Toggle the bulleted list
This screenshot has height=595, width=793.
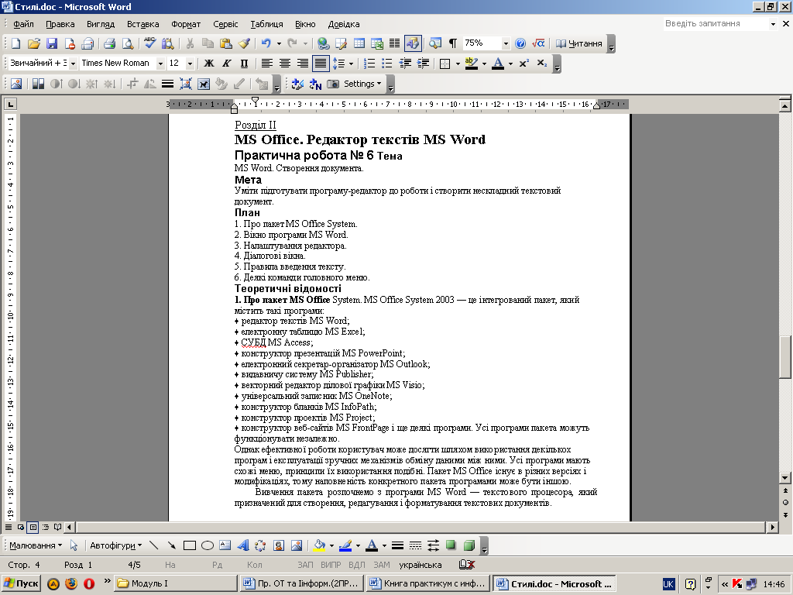click(x=387, y=64)
